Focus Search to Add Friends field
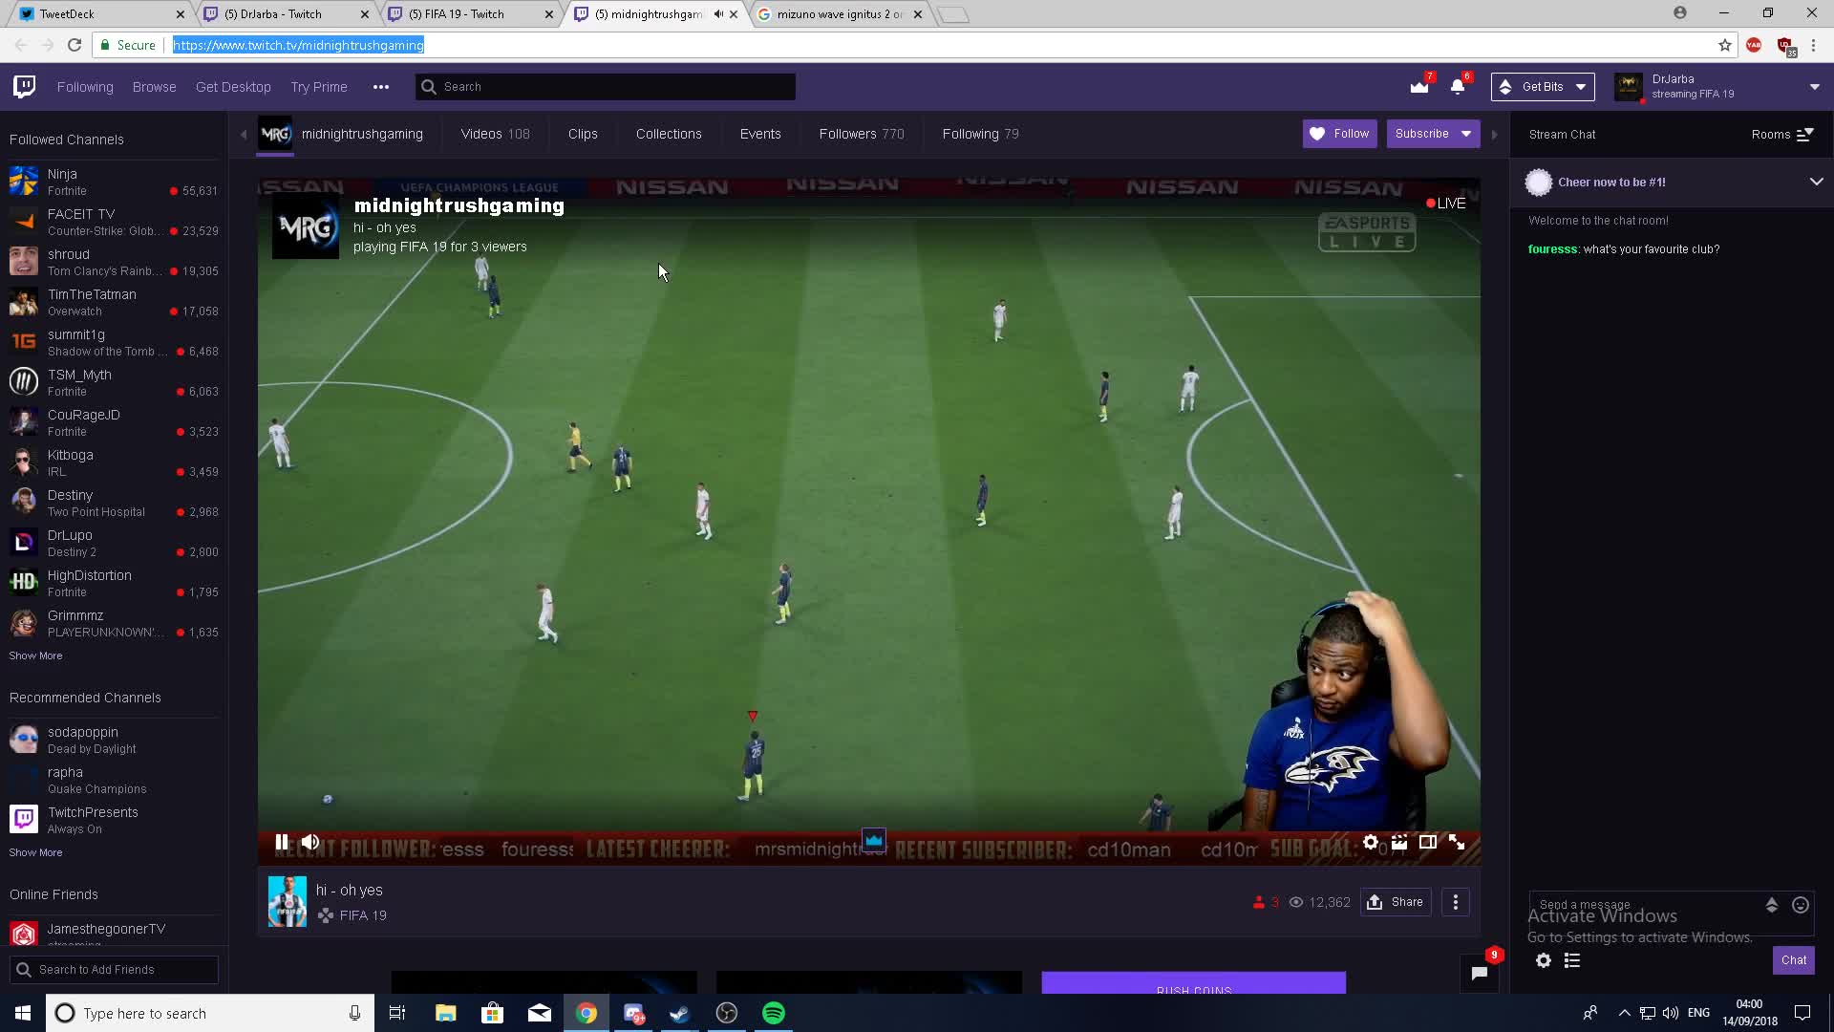Screen dimensions: 1834x1032 [114, 969]
